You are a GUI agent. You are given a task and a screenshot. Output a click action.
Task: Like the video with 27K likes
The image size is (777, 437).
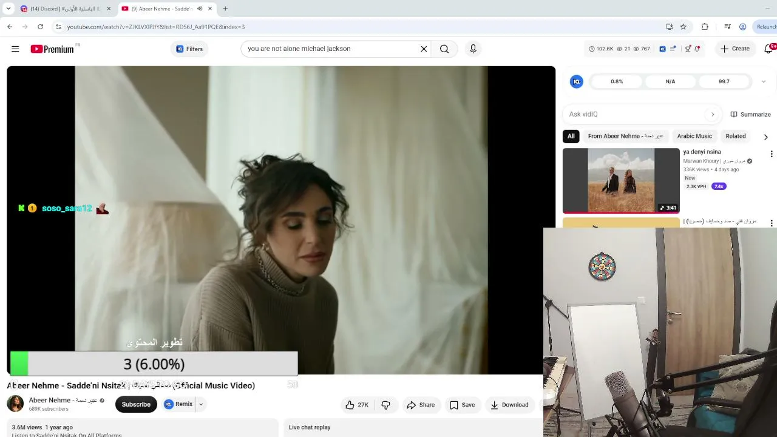pyautogui.click(x=357, y=405)
